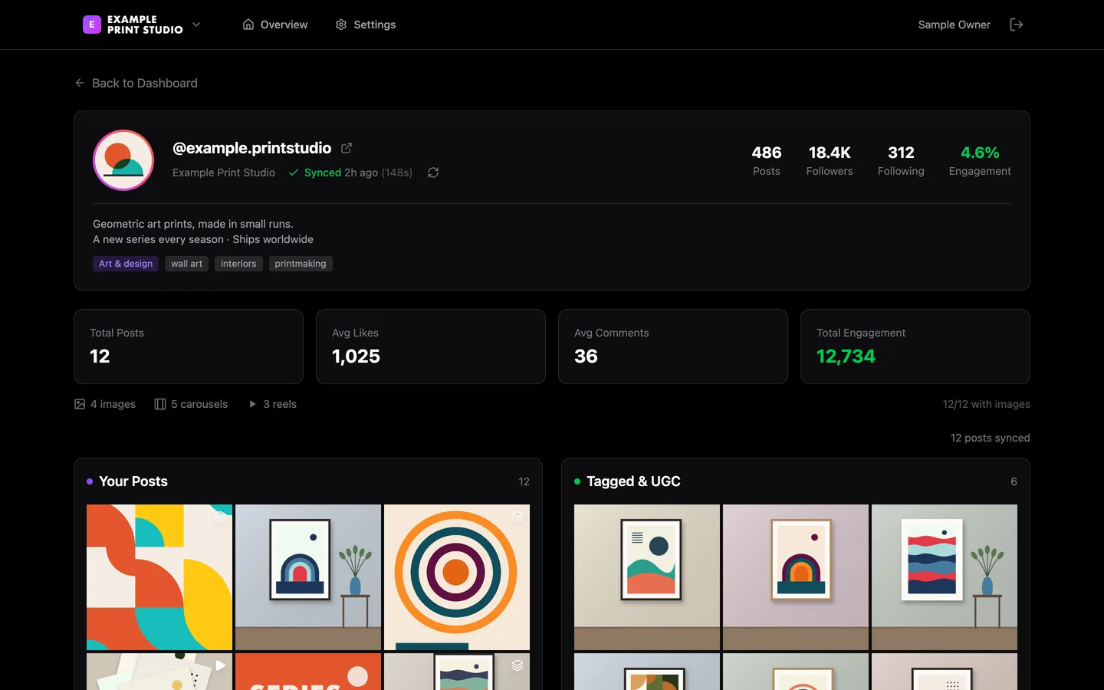
Task: Select the printmaking tag
Action: (x=301, y=264)
